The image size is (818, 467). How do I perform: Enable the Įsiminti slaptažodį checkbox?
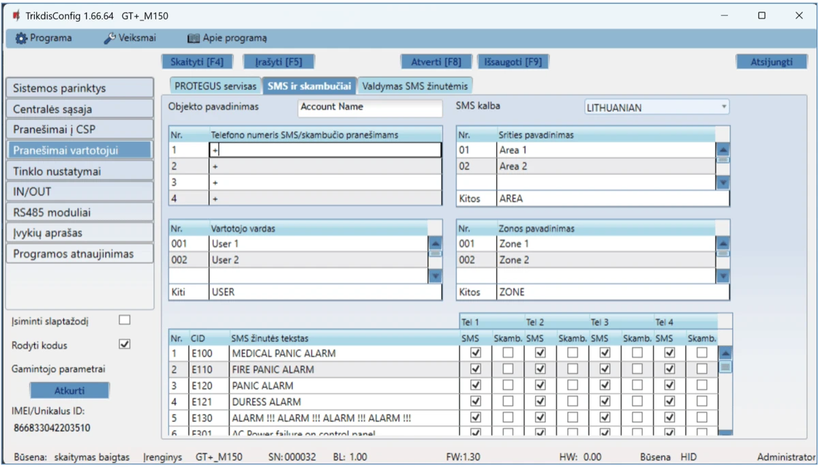tap(124, 320)
